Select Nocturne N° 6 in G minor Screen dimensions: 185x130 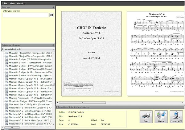[x=30, y=124]
